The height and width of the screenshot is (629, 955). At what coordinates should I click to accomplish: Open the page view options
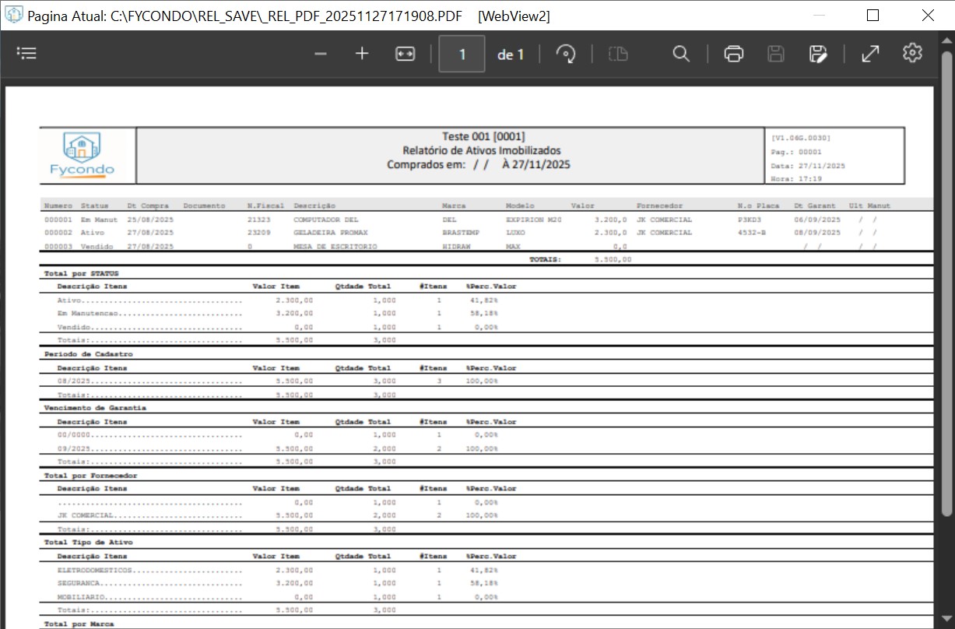point(618,54)
